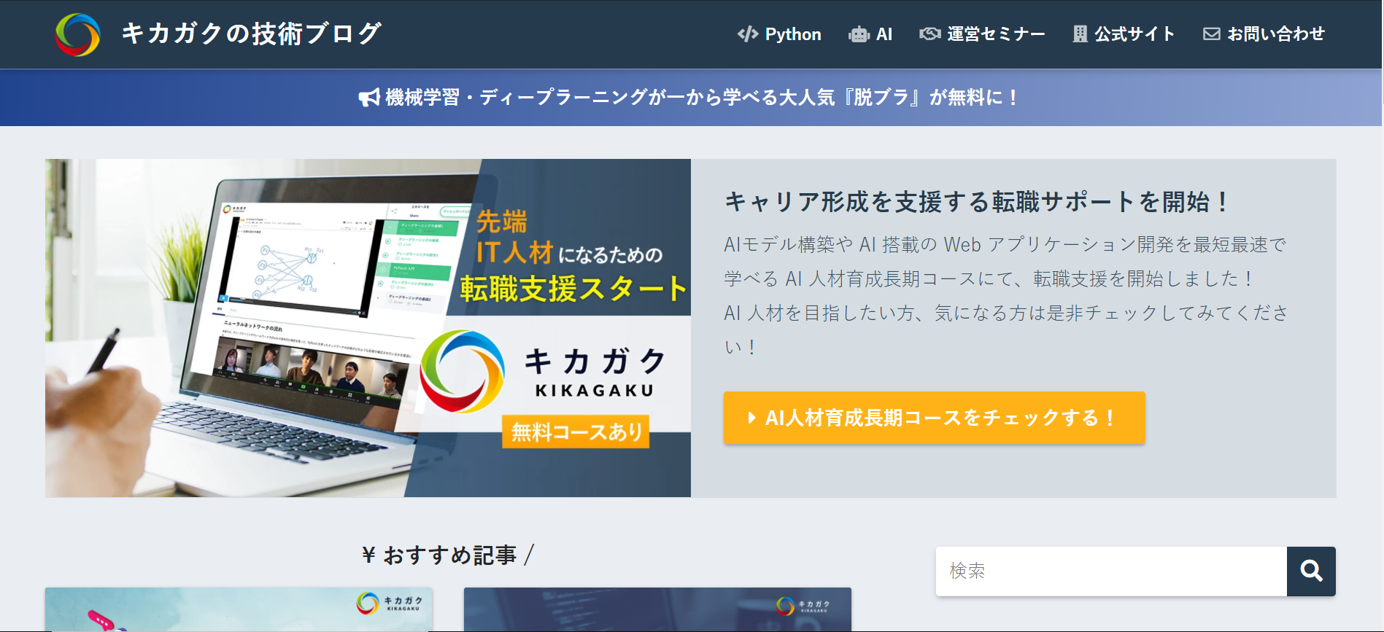Open the 公式サイト menu item
This screenshot has width=1384, height=632.
(x=1134, y=34)
